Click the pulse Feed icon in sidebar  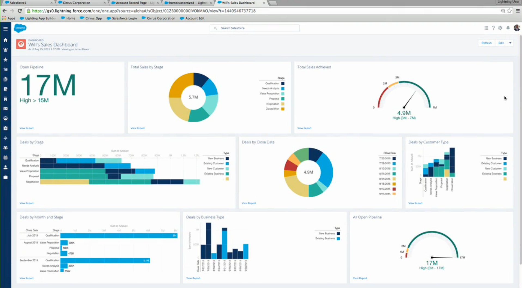click(5, 138)
